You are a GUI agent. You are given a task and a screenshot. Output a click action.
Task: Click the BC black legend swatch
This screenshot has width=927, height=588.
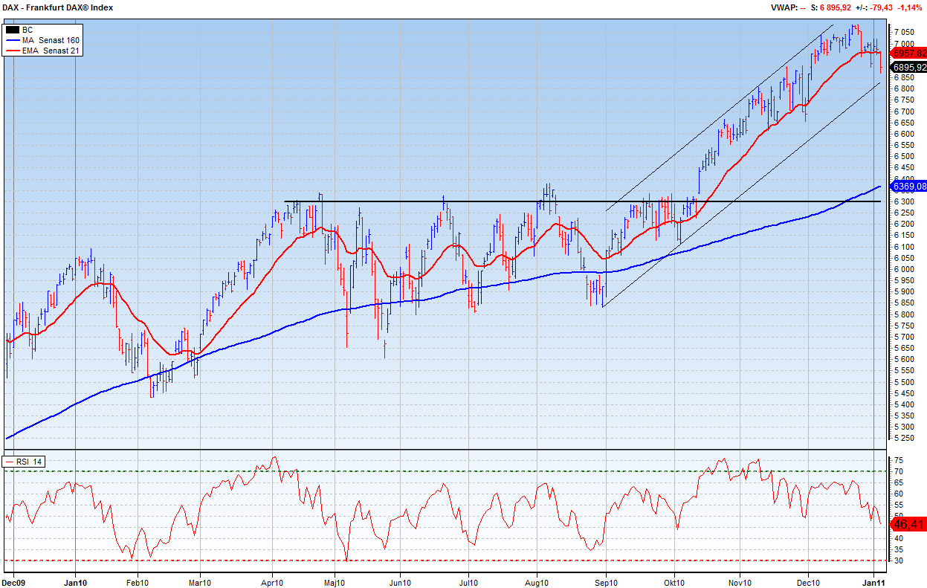12,30
